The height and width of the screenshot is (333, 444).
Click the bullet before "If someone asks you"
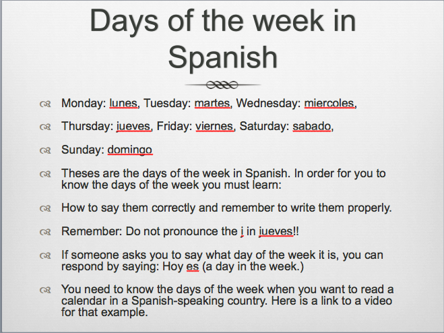pyautogui.click(x=46, y=255)
